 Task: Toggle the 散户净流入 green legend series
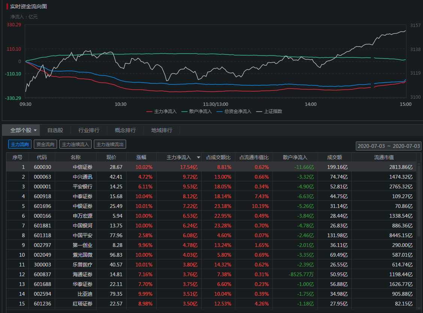(197, 111)
